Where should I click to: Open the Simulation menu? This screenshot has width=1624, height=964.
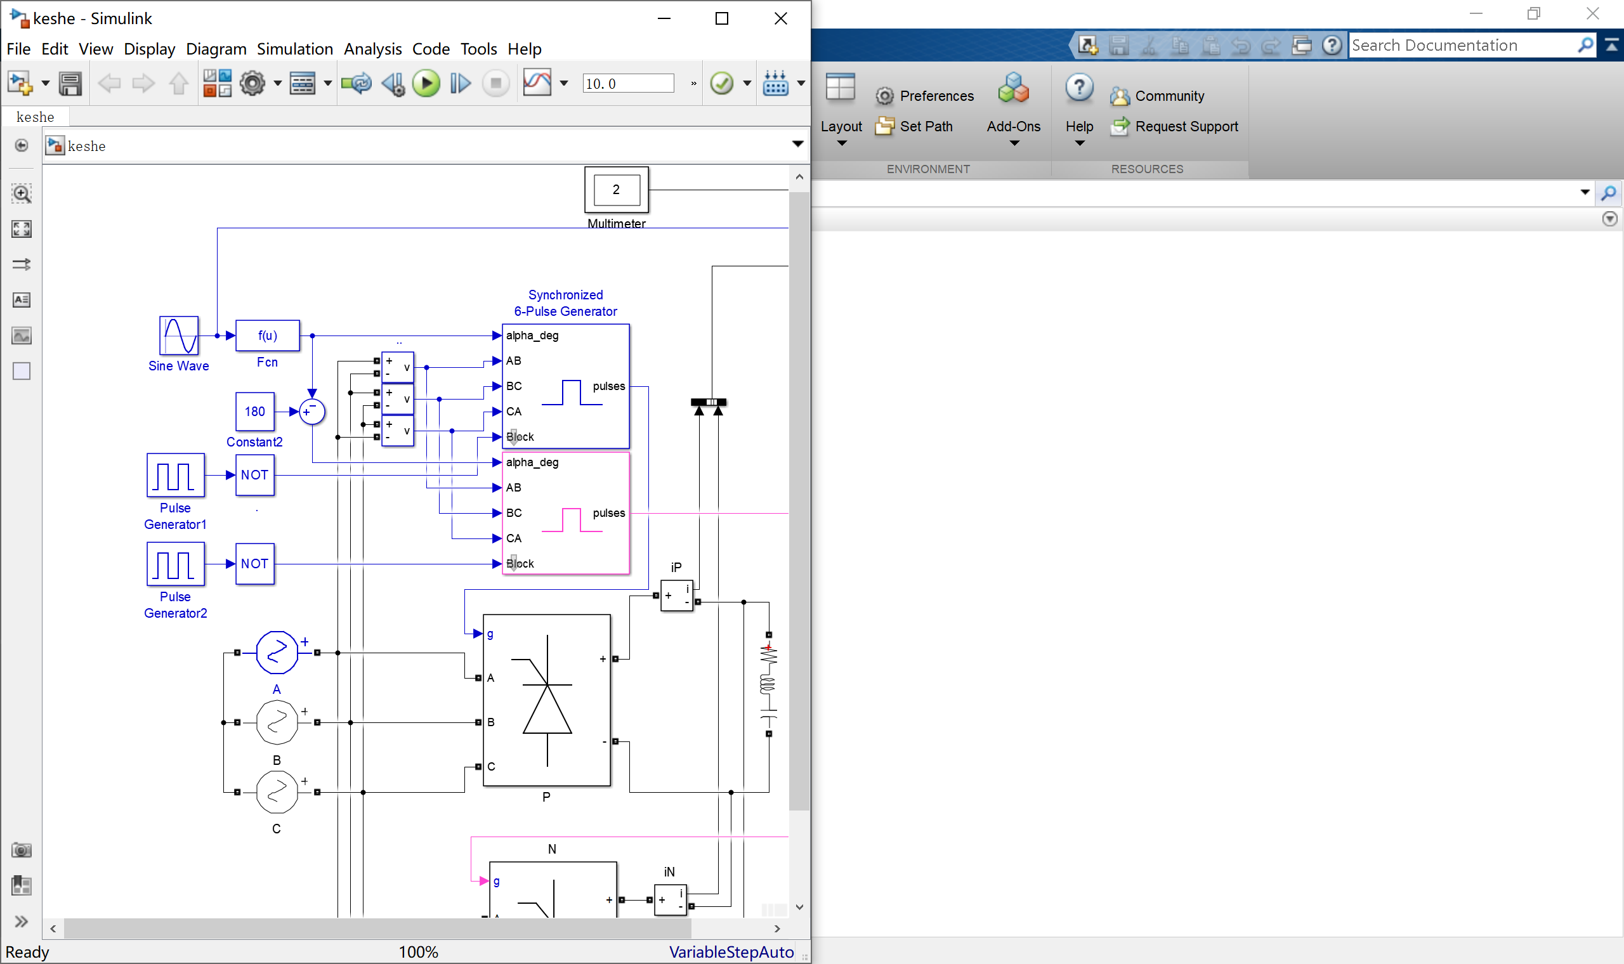tap(295, 49)
